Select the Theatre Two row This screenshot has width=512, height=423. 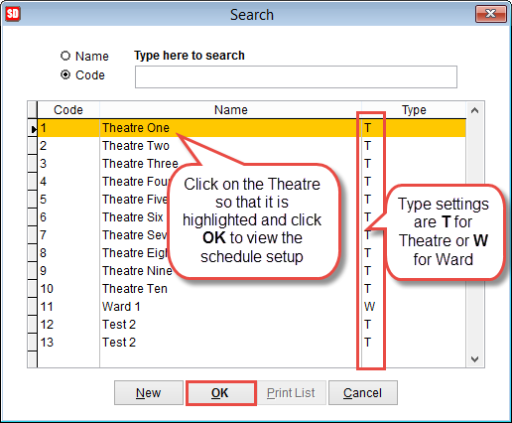click(x=251, y=146)
